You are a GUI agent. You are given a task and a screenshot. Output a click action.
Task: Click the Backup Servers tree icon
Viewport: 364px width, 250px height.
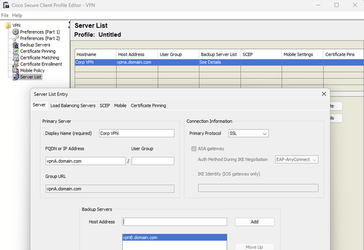(16, 45)
